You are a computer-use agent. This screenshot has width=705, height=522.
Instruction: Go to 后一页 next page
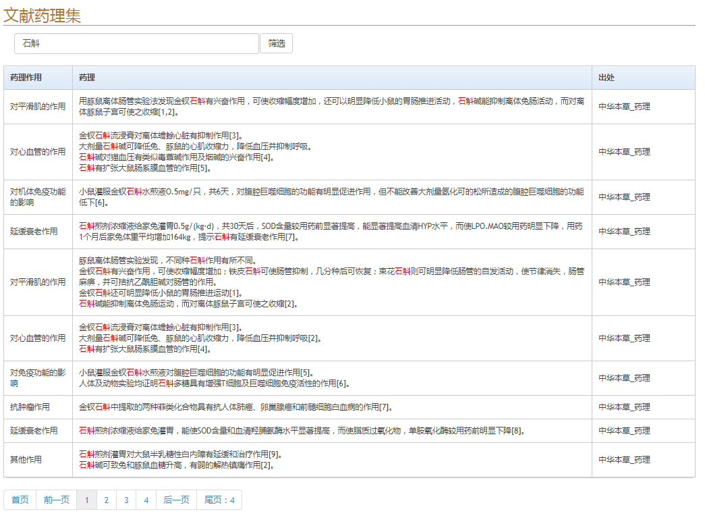(177, 500)
